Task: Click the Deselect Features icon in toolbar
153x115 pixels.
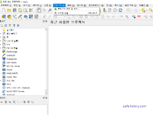Action: (144, 10)
